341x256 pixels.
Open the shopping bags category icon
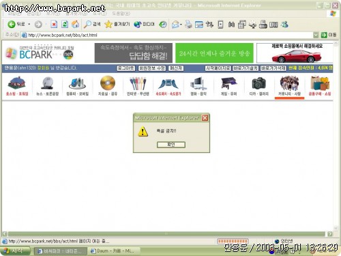pos(320,86)
